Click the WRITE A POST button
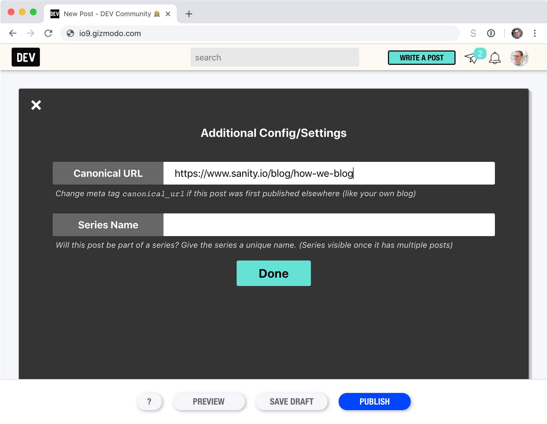Image resolution: width=547 pixels, height=424 pixels. (x=421, y=58)
